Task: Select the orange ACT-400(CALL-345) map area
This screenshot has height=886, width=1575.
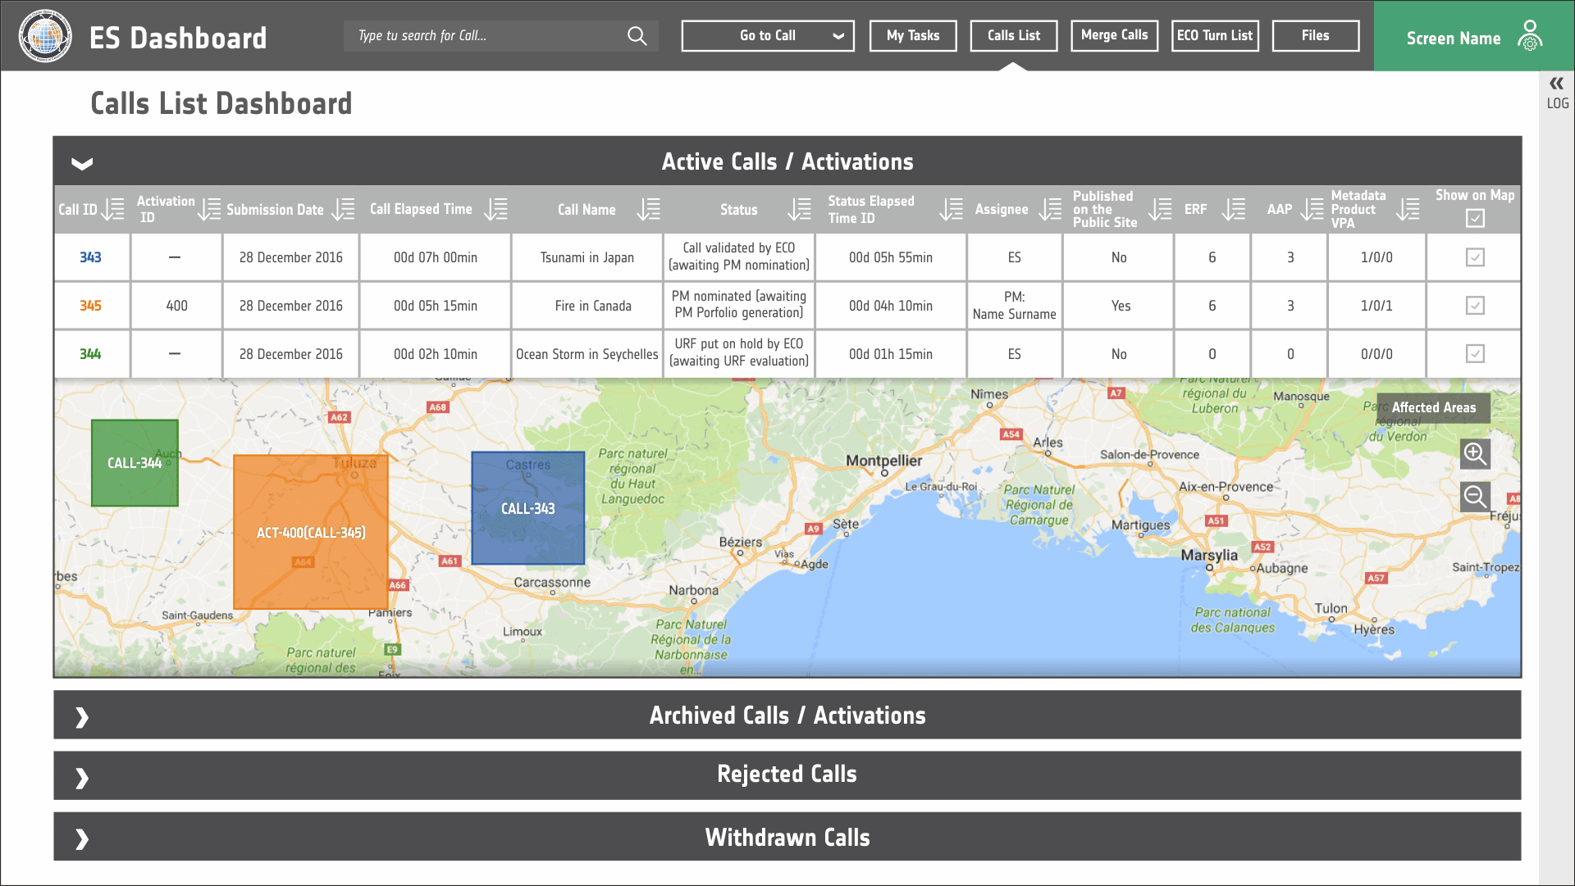Action: [311, 532]
